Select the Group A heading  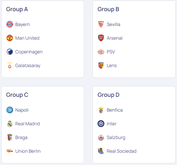point(17,9)
